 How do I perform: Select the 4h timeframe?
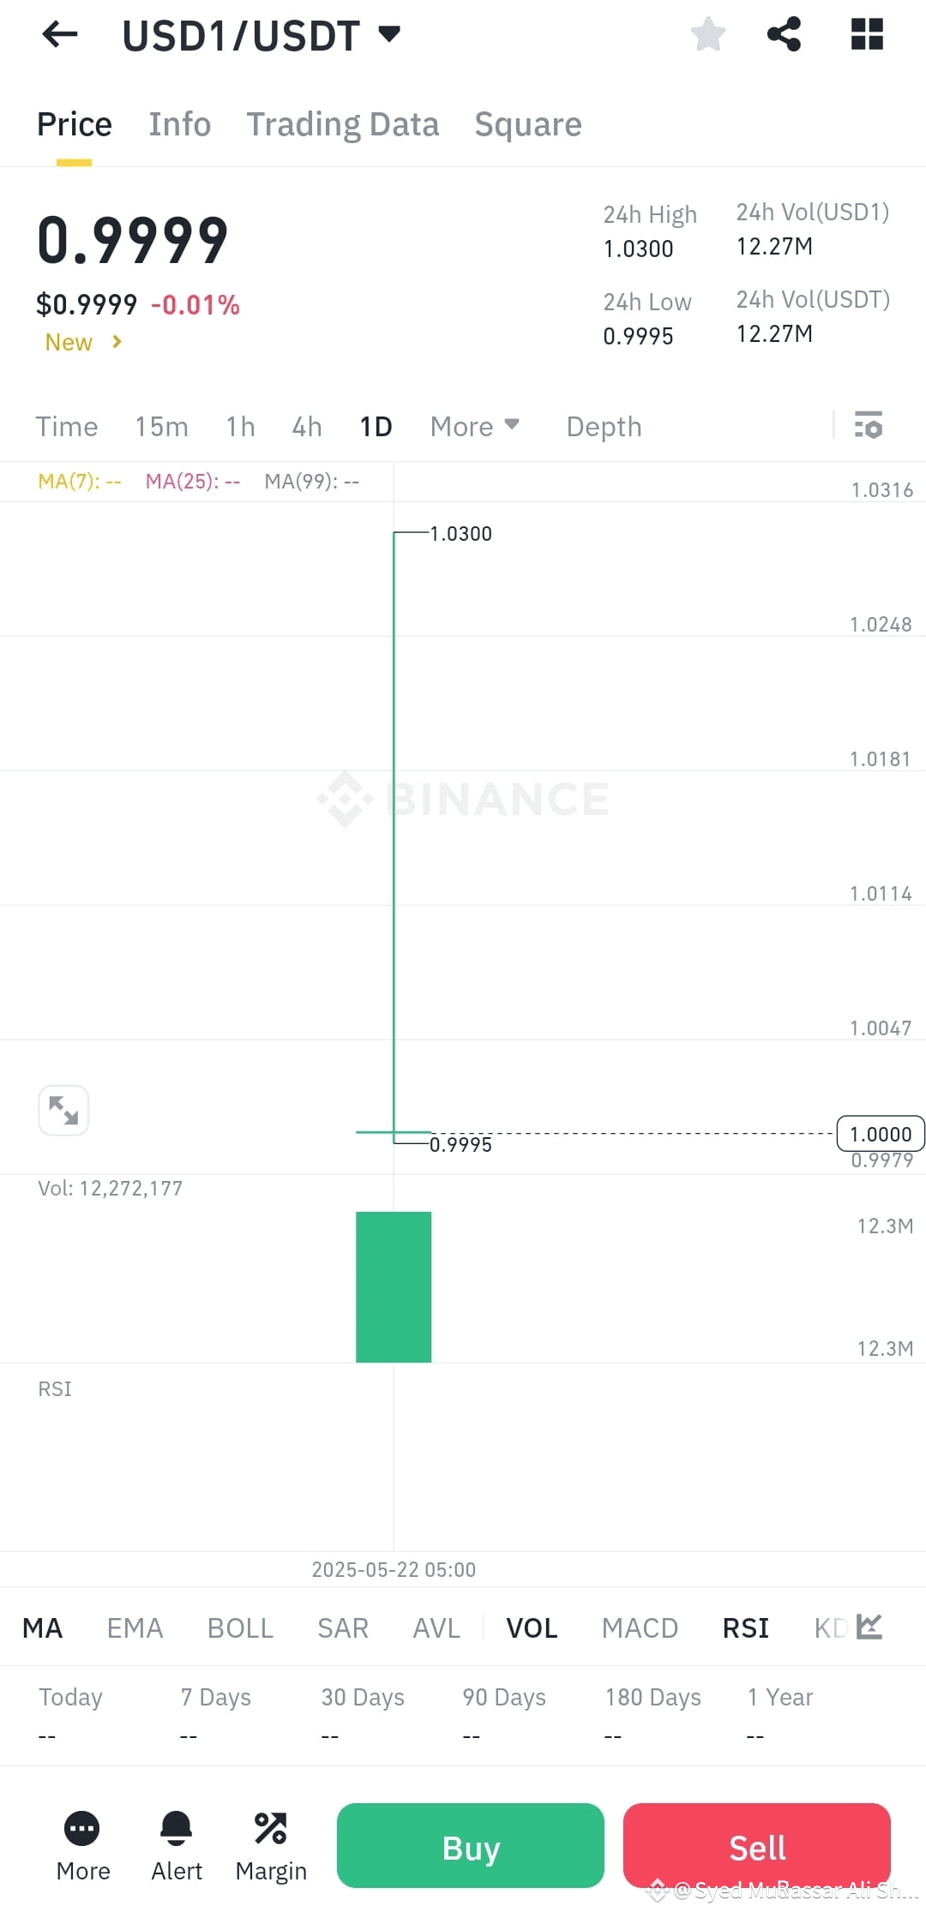(307, 426)
